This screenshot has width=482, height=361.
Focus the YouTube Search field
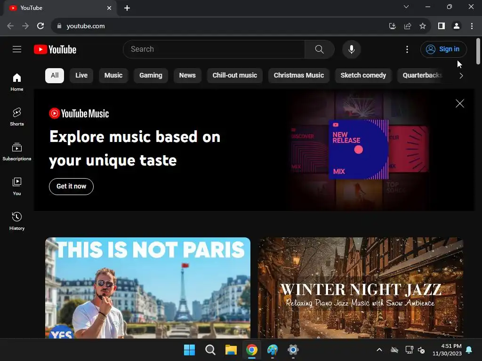pyautogui.click(x=214, y=49)
